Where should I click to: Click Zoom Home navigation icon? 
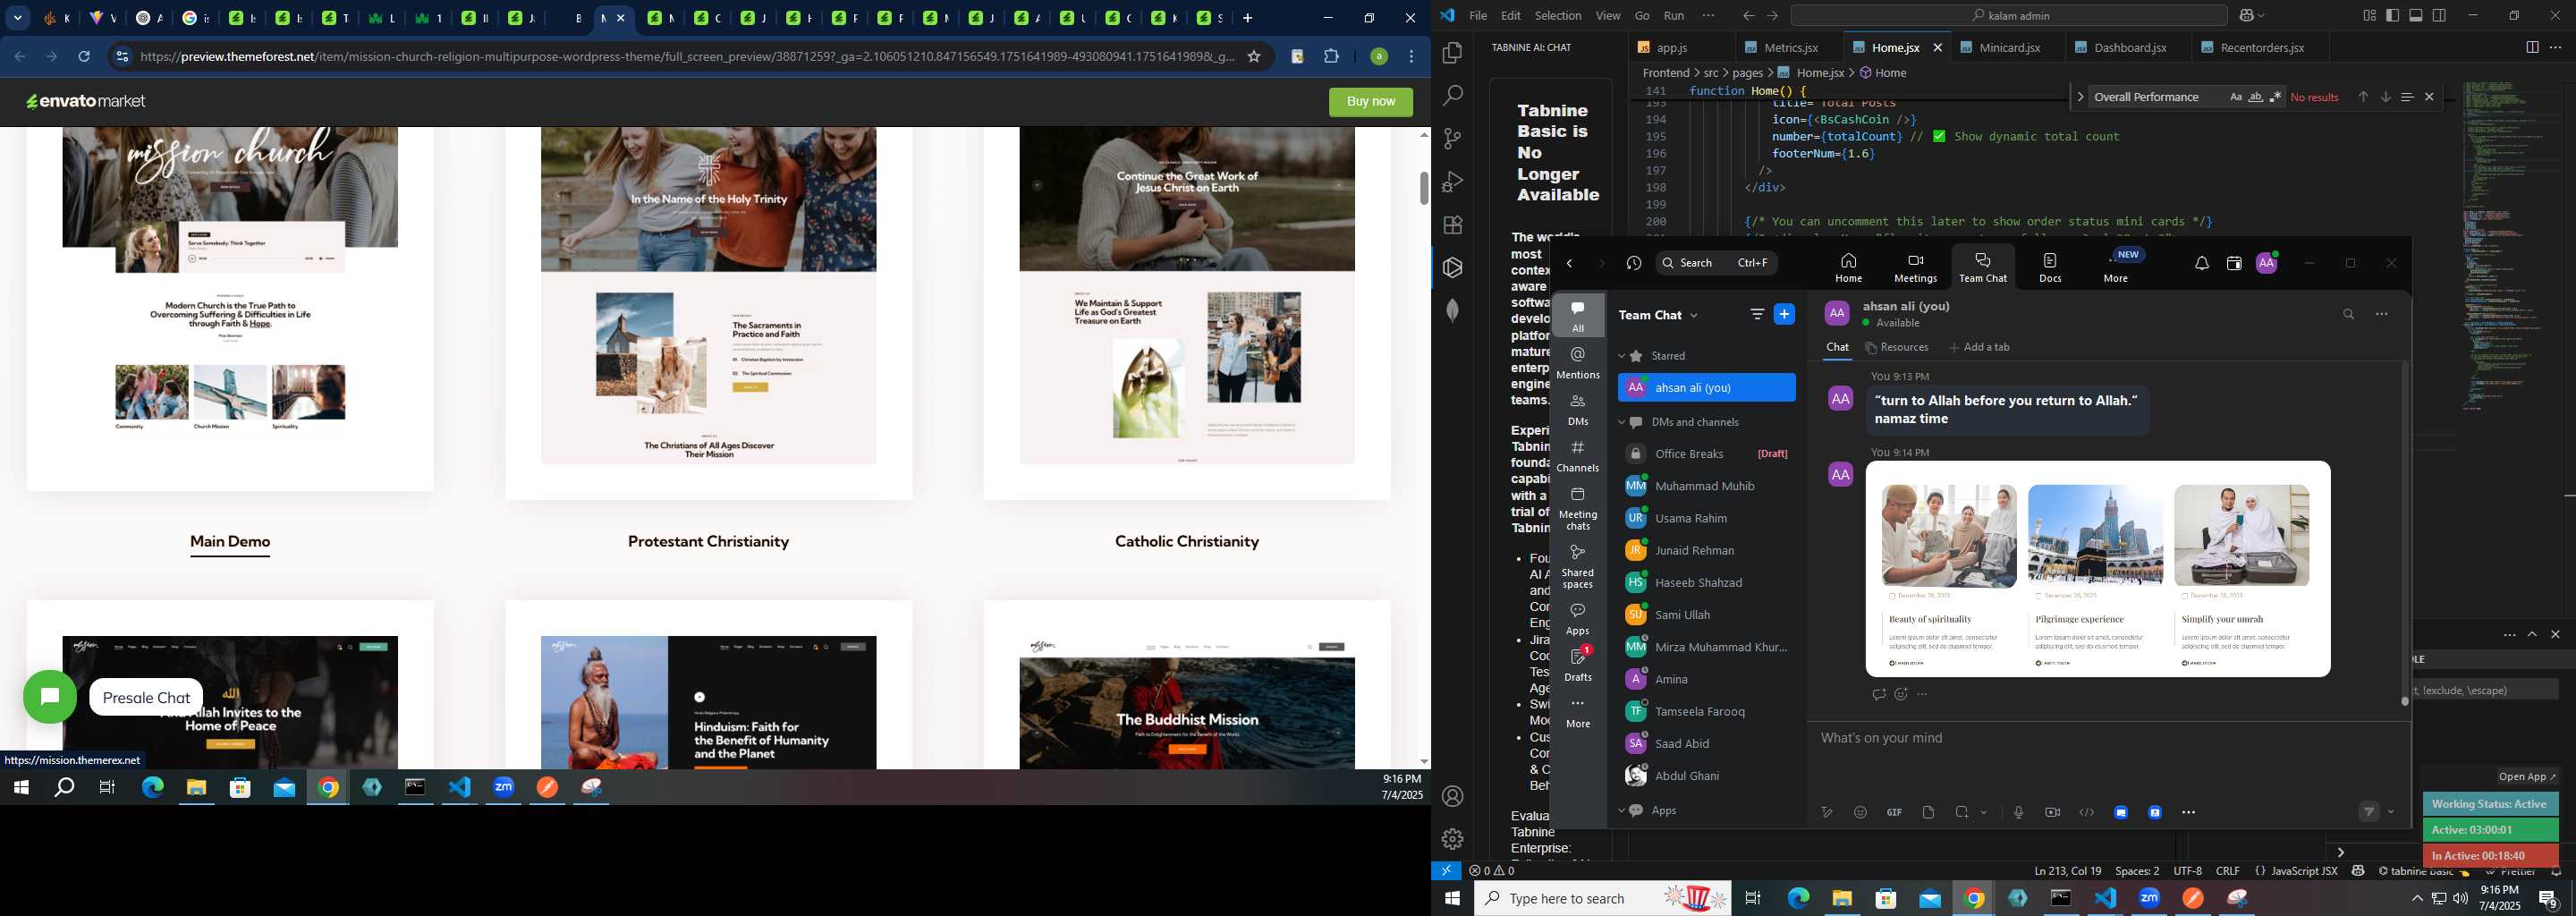pyautogui.click(x=1848, y=268)
